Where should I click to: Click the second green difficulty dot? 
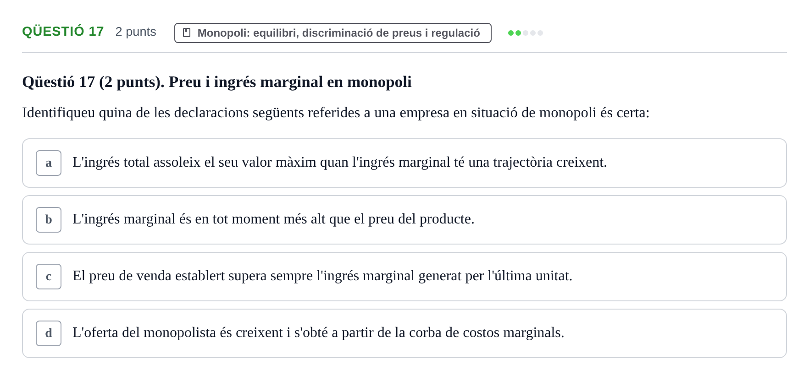(x=518, y=33)
